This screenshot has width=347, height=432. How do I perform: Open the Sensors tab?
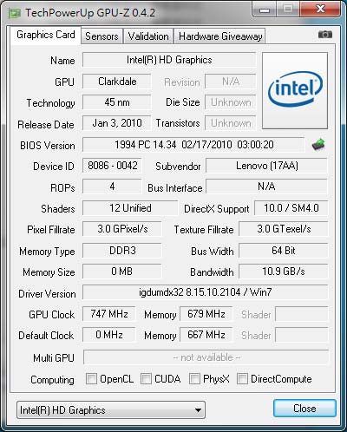point(101,36)
